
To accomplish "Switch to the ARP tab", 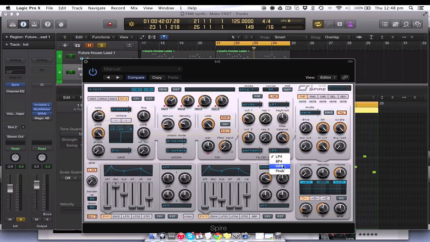I will pos(255,216).
